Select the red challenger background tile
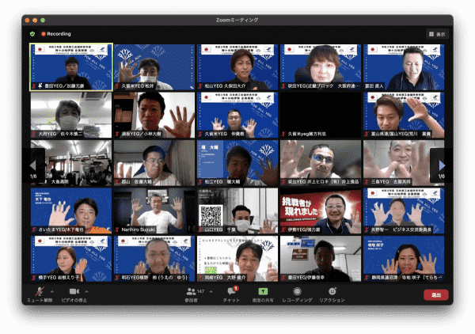475x334 pixels. (x=321, y=211)
